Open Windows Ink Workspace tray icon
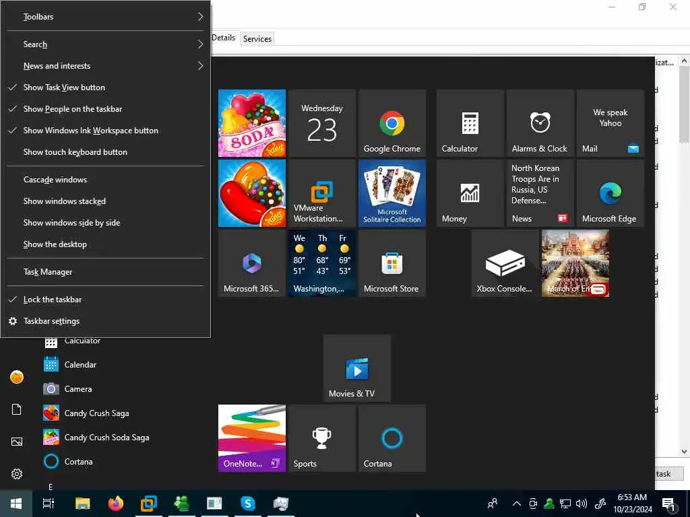The width and height of the screenshot is (690, 517). click(600, 504)
